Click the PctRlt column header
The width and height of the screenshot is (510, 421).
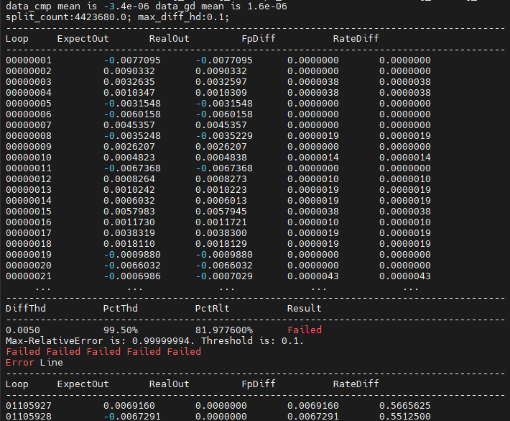click(212, 308)
